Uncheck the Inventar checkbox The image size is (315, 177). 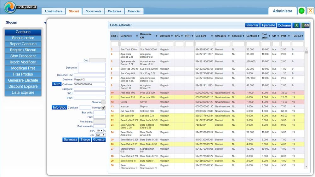point(103,108)
